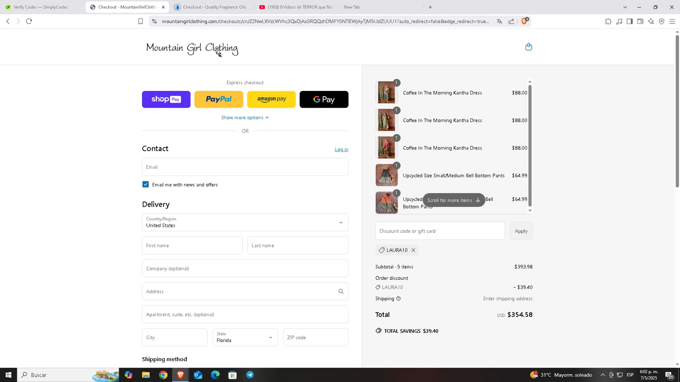
Task: Open Outlook from the taskbar
Action: [x=198, y=375]
